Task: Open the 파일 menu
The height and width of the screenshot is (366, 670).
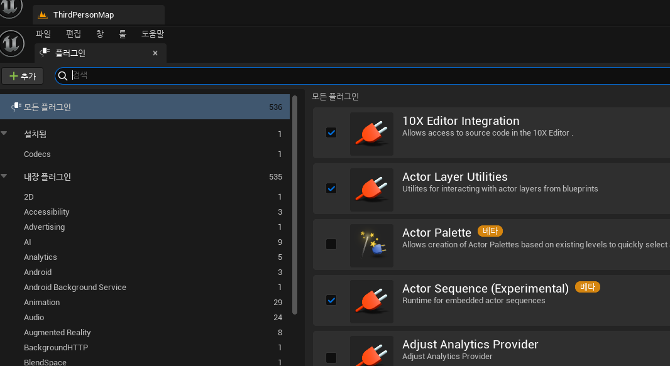Action: [43, 34]
